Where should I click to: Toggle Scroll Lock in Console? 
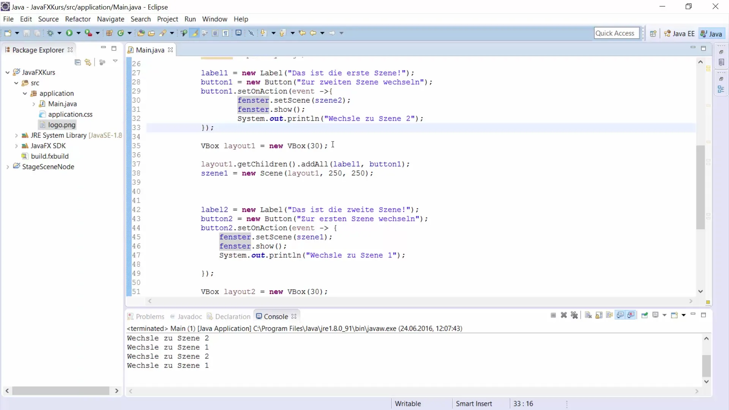599,315
